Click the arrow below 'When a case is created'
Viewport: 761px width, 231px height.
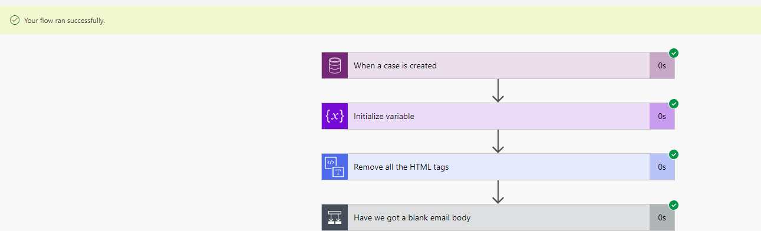(498, 91)
